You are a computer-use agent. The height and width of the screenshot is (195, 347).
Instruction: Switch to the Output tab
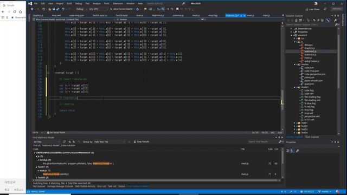click(x=121, y=186)
